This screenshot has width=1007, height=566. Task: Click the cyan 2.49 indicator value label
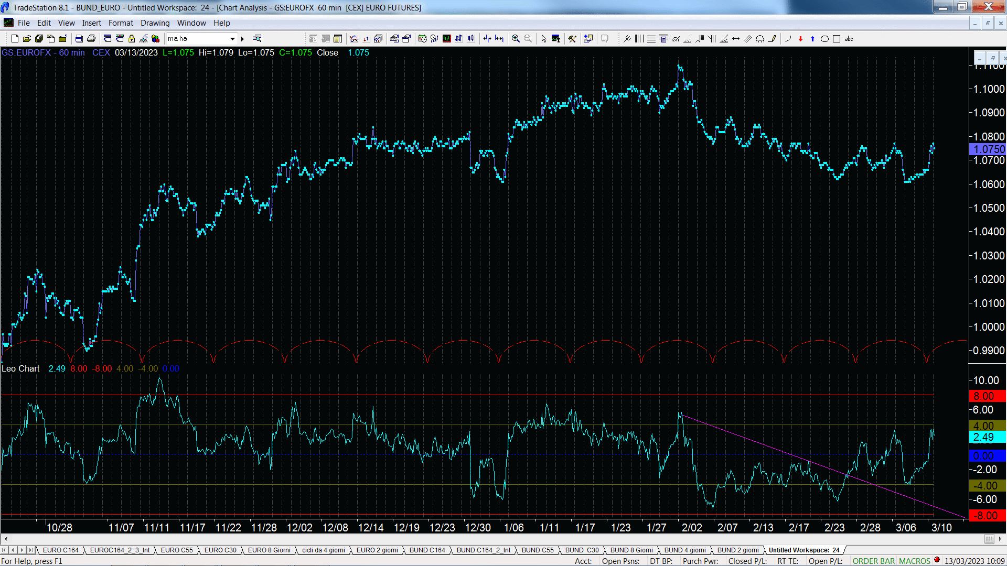(988, 437)
